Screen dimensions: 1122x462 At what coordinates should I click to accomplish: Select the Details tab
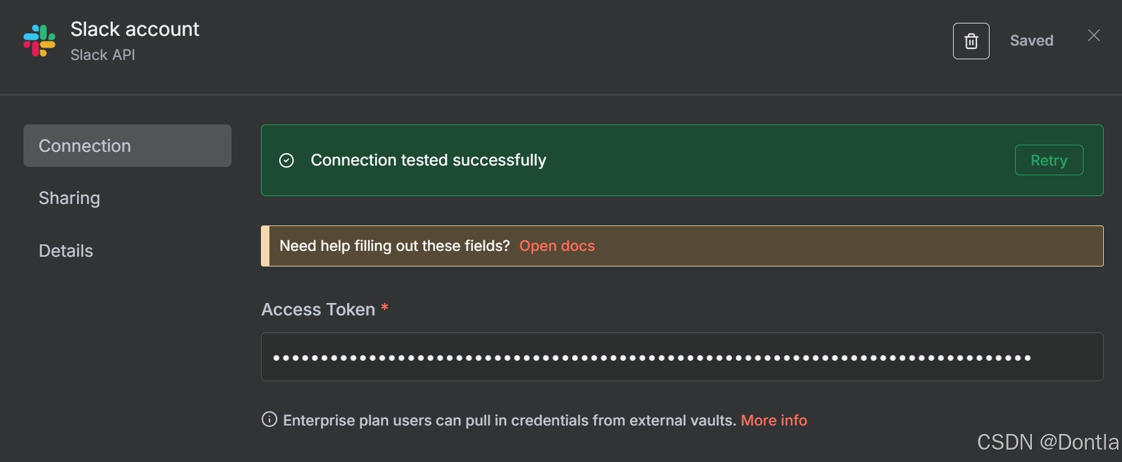coord(66,251)
